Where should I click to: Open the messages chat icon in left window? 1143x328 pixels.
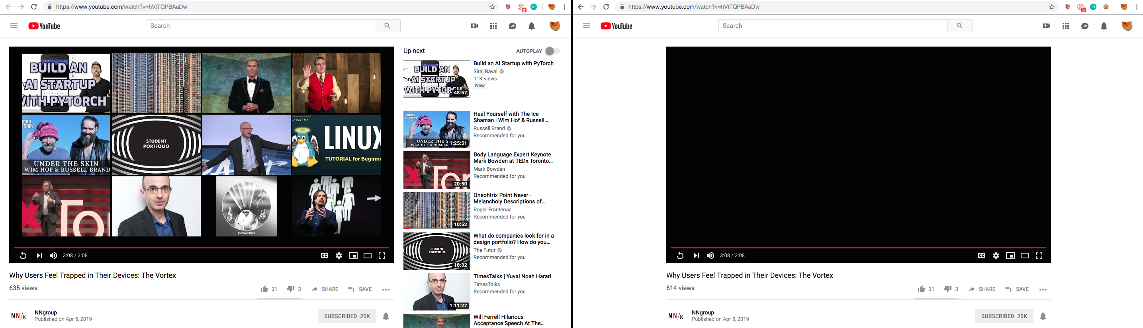coord(513,26)
